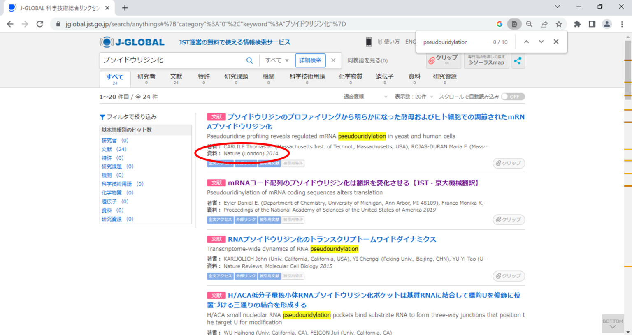Open the Chrome profile avatar icon
Viewport: 632px width, 335px height.
[607, 24]
